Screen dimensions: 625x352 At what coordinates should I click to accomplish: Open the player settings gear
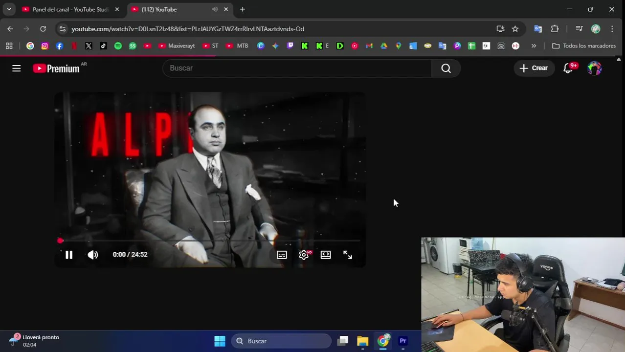304,255
